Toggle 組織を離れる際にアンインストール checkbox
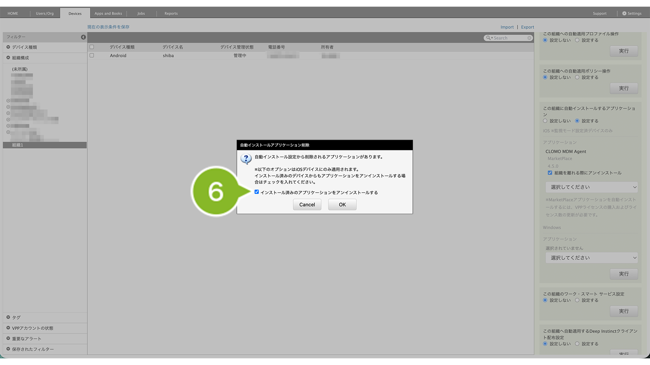The image size is (650, 365). (x=550, y=173)
